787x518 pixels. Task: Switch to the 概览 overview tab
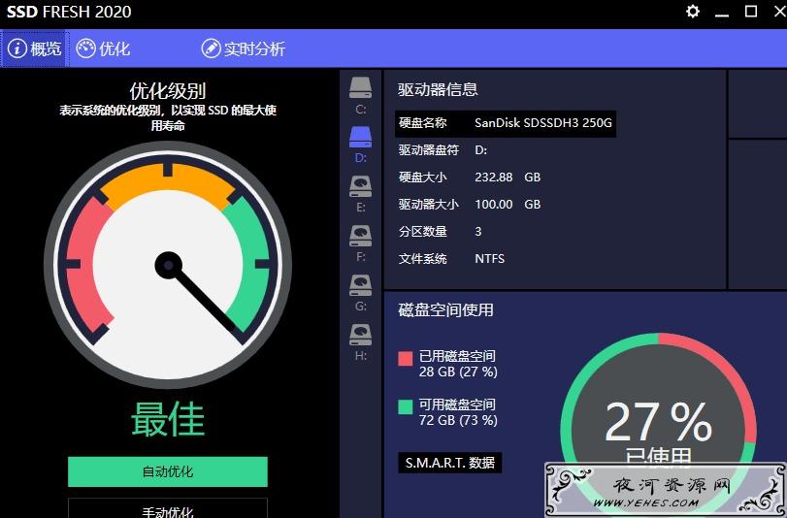pos(35,49)
